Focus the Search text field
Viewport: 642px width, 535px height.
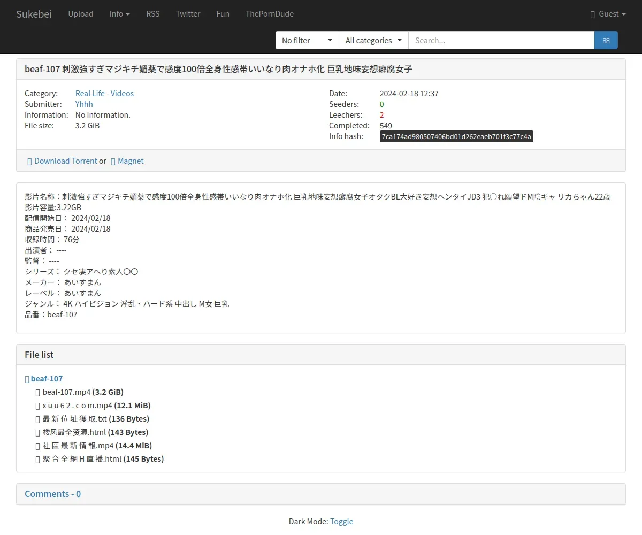[501, 40]
